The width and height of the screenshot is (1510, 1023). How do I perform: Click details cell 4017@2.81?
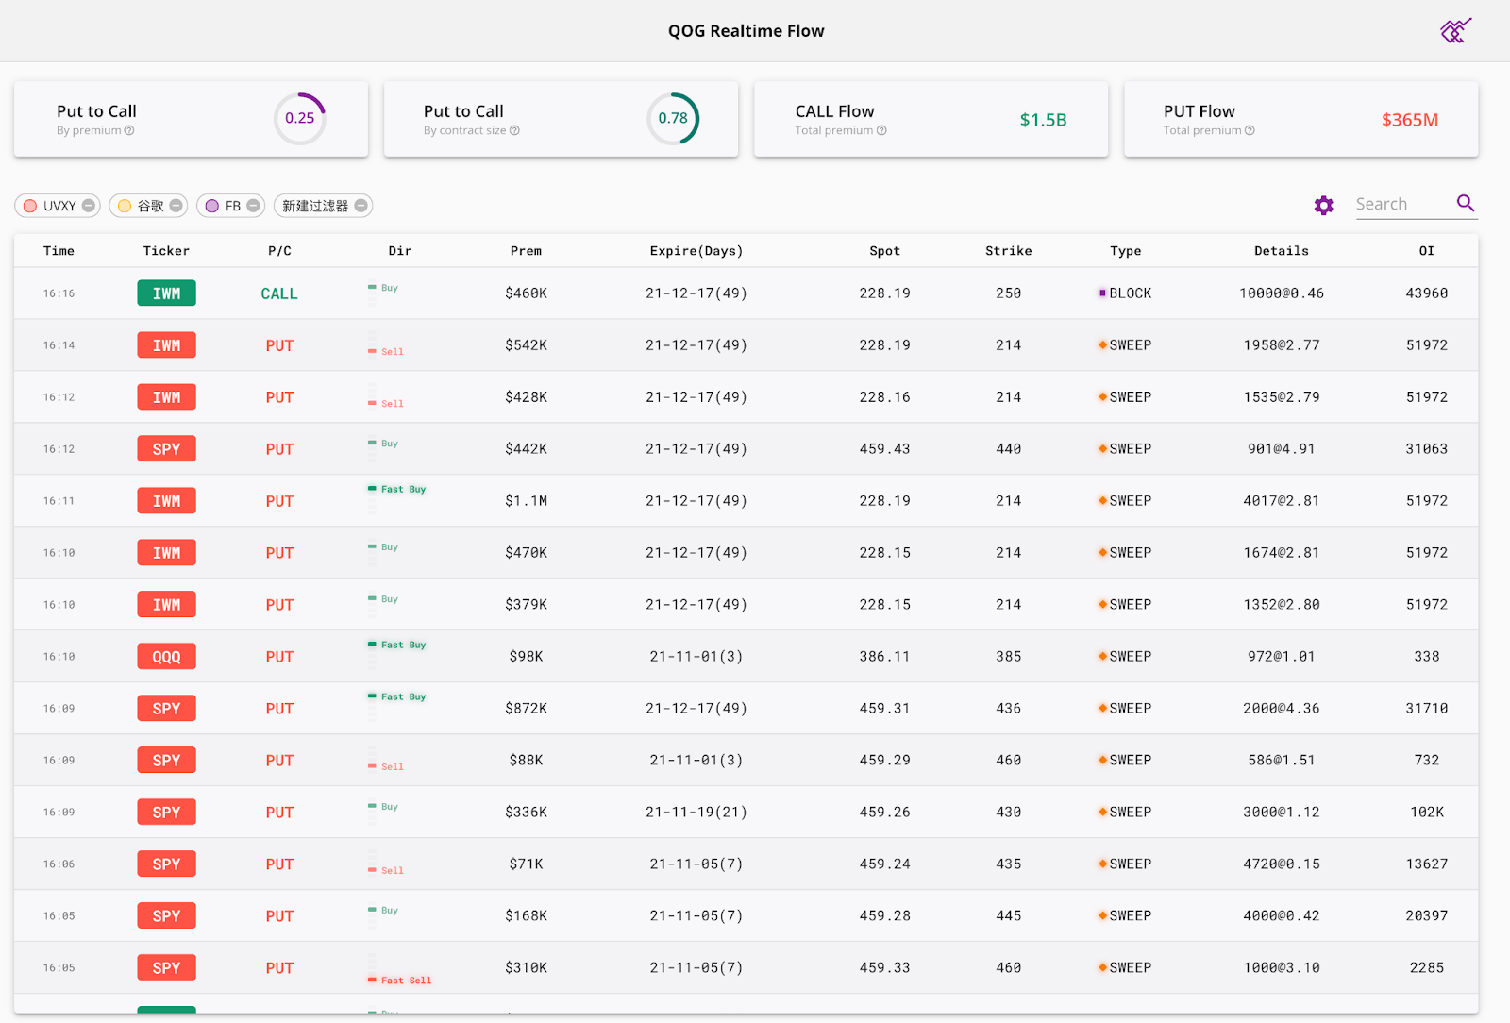[x=1282, y=501]
